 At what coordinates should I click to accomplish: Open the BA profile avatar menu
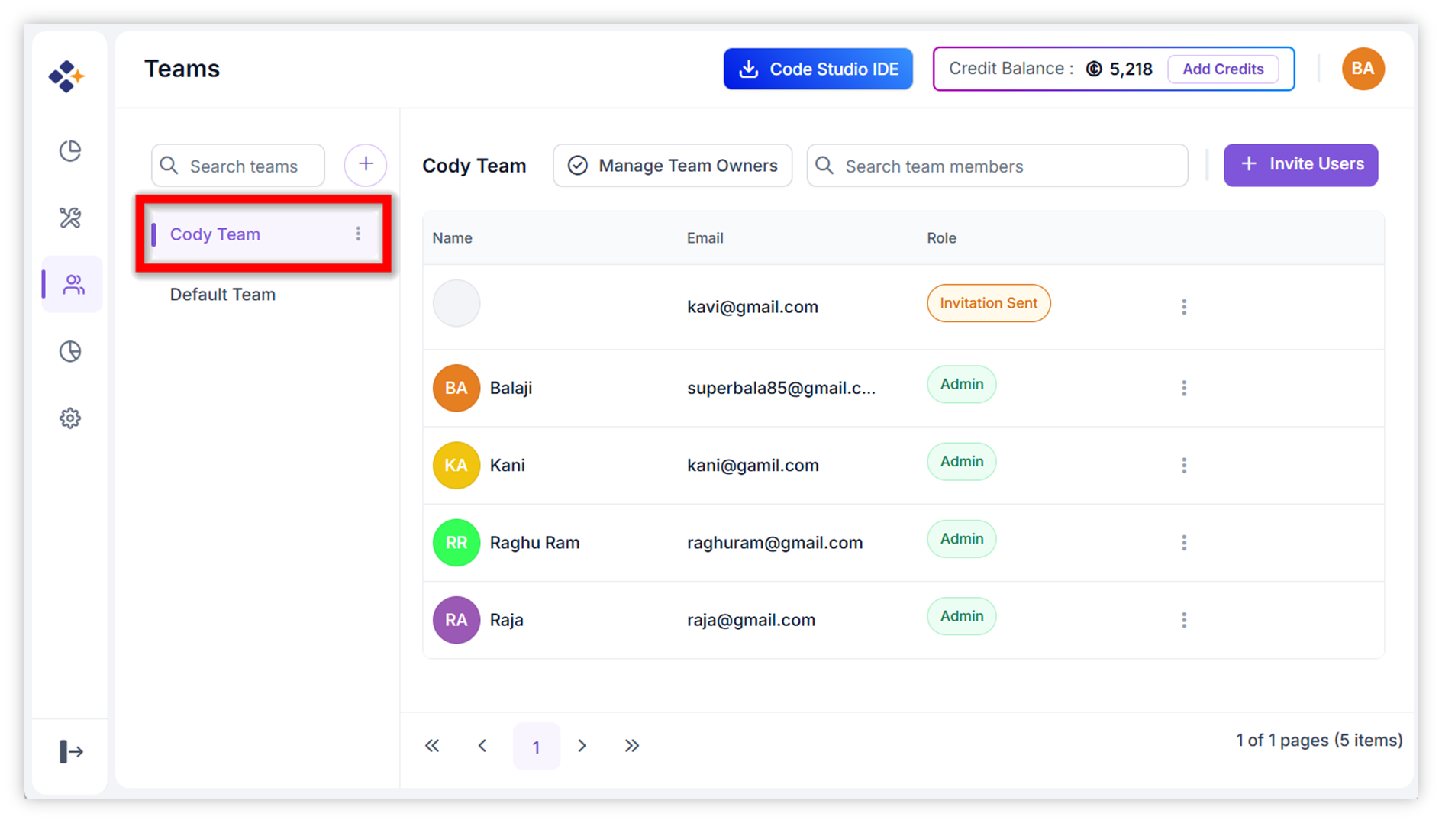1363,69
